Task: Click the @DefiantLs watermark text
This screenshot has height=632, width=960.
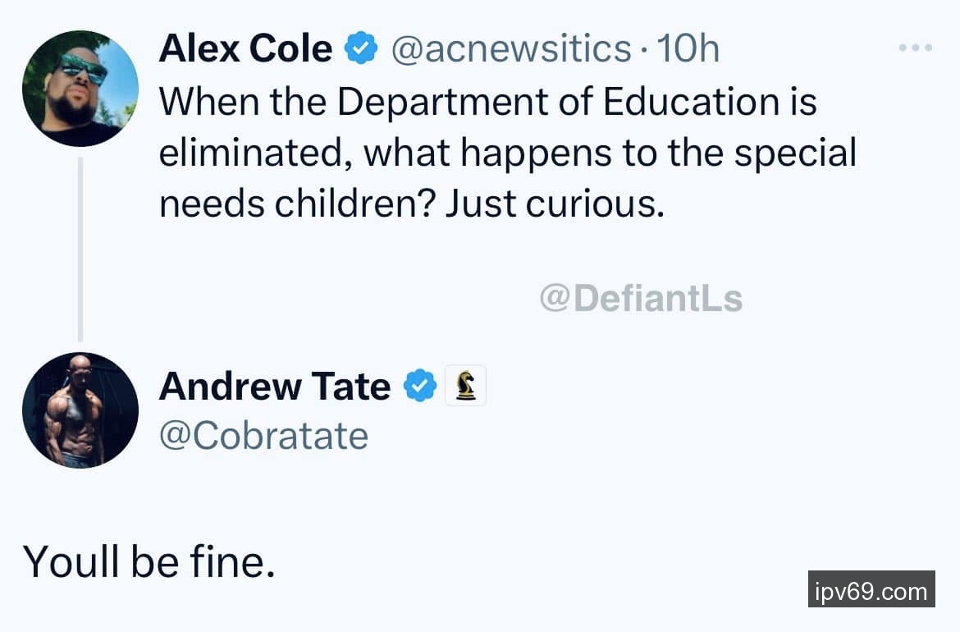Action: (x=641, y=299)
